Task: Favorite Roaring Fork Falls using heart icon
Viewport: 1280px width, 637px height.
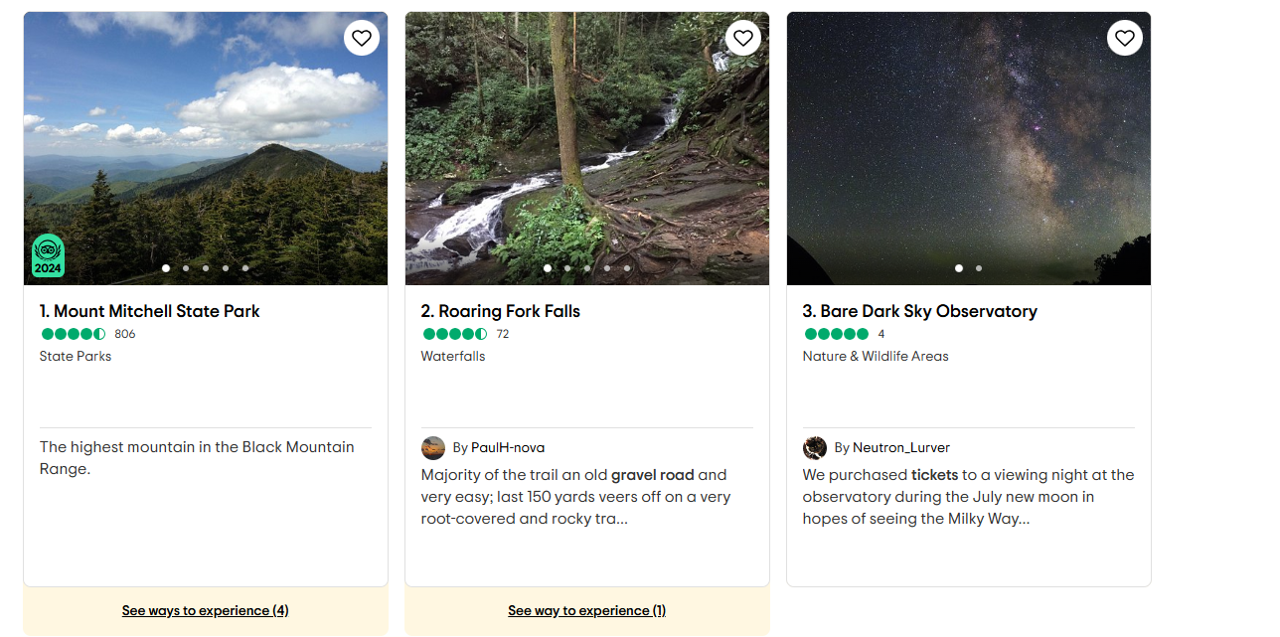Action: (x=743, y=38)
